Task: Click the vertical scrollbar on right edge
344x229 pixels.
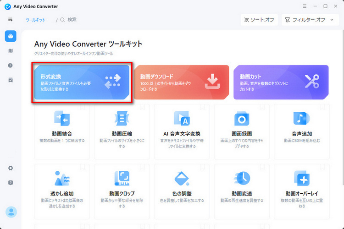Action: [x=343, y=107]
